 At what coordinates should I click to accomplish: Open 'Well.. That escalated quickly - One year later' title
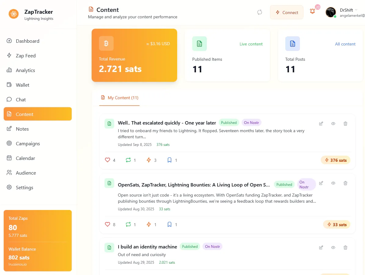click(x=167, y=123)
